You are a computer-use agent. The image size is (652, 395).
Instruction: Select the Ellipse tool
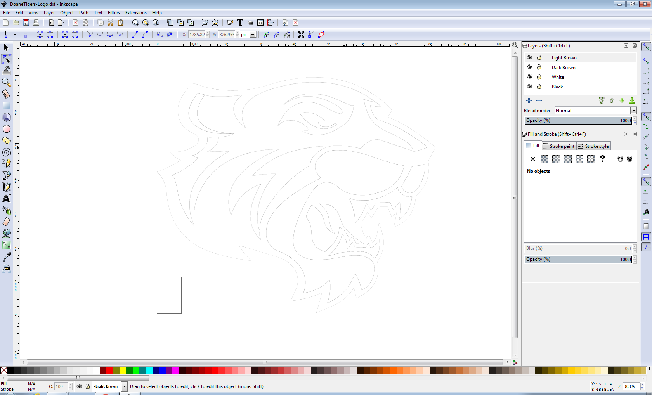(x=7, y=129)
